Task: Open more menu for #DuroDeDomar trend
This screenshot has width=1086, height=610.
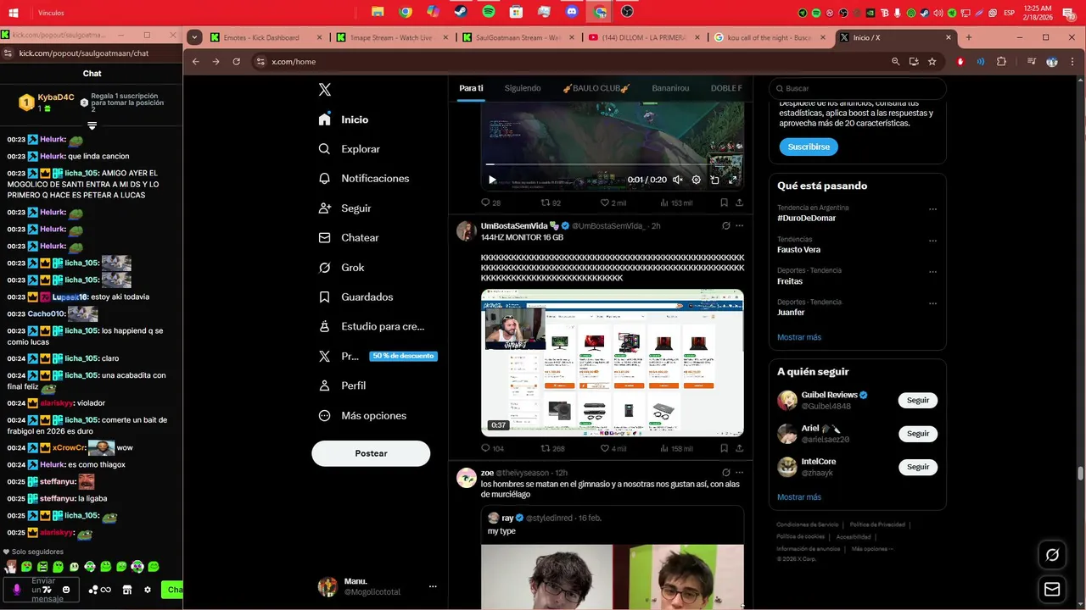Action: pyautogui.click(x=932, y=209)
